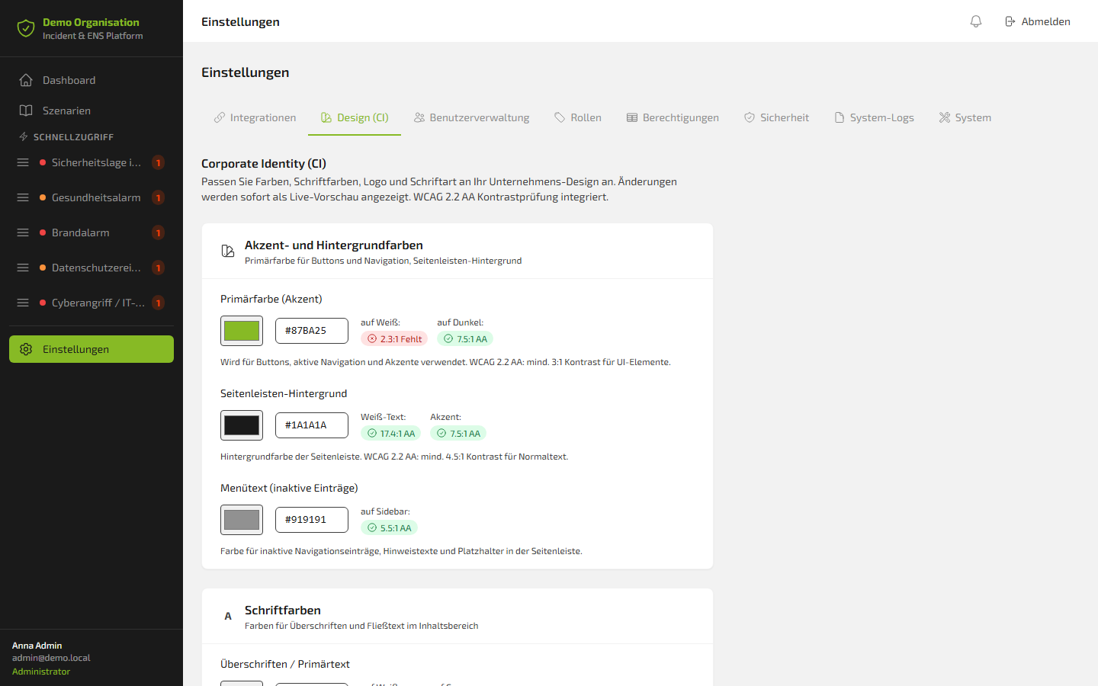1098x686 pixels.
Task: Click the 2.3:1 Fehlt contrast badge
Action: (394, 339)
